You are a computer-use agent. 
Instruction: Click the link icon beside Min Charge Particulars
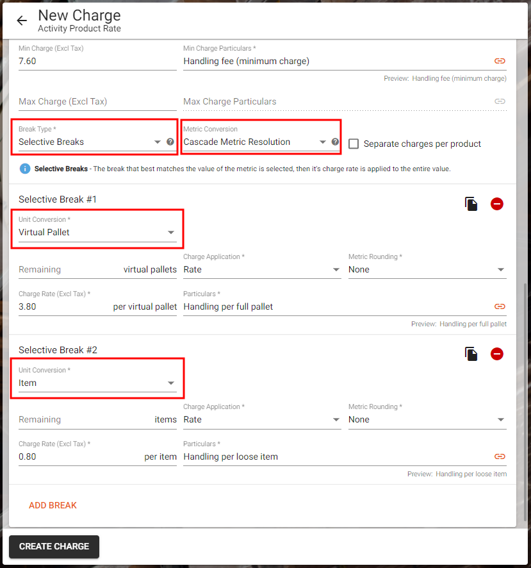pyautogui.click(x=500, y=61)
